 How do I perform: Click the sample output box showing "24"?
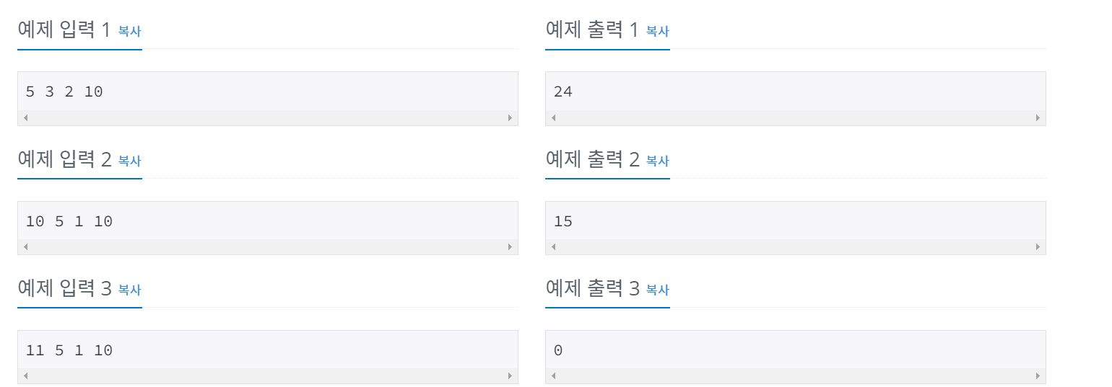point(796,99)
